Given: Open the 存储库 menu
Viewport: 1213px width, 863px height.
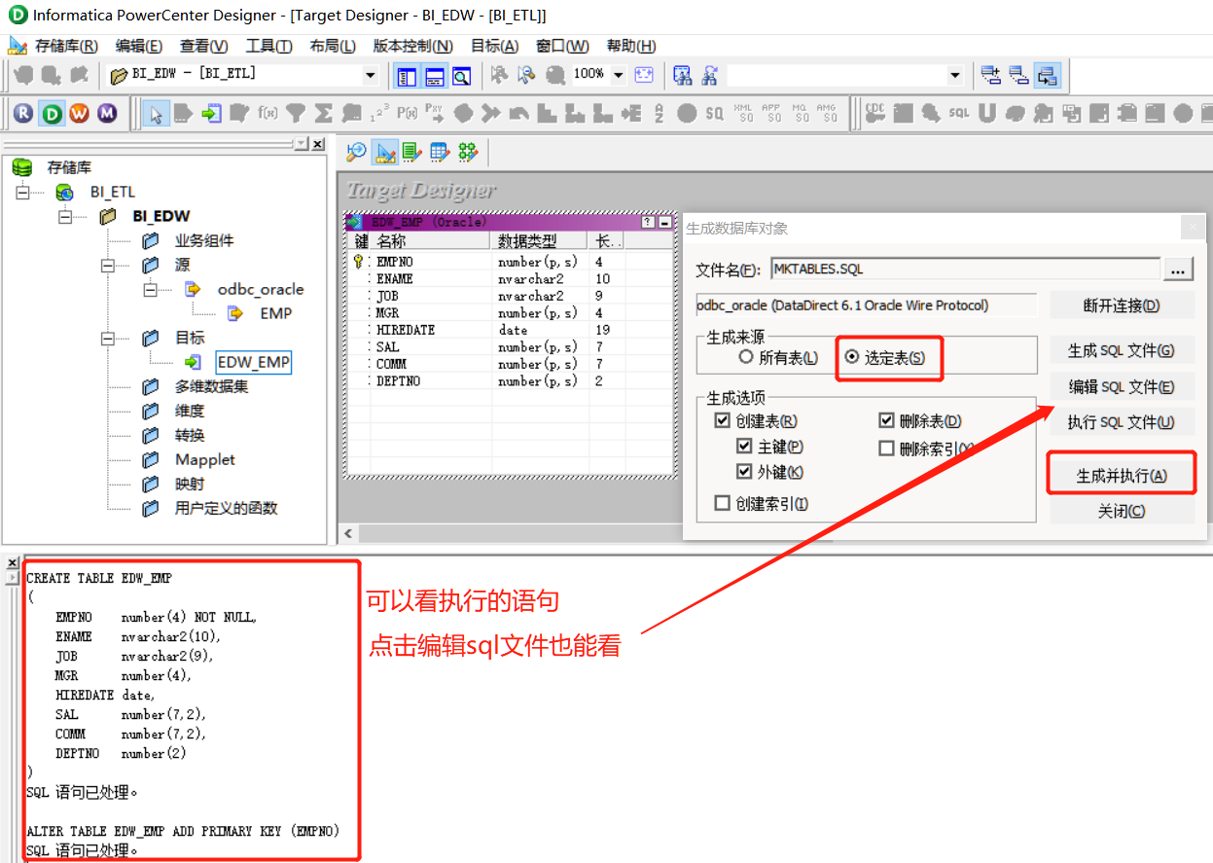Looking at the screenshot, I should point(66,46).
